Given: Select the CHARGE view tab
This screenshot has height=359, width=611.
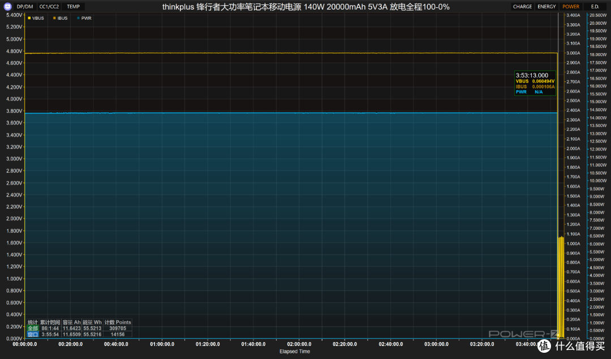Looking at the screenshot, I should tap(522, 7).
